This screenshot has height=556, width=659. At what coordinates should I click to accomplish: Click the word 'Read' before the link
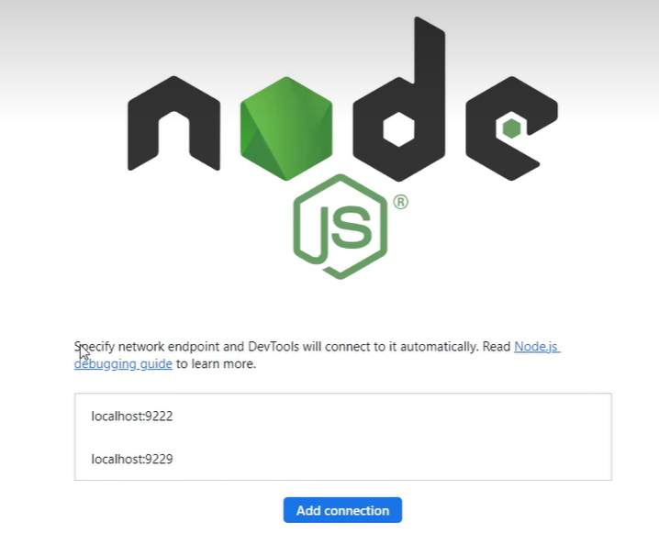pyautogui.click(x=497, y=347)
